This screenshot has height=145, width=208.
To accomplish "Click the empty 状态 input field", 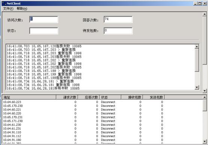I will pyautogui.click(x=44, y=31).
